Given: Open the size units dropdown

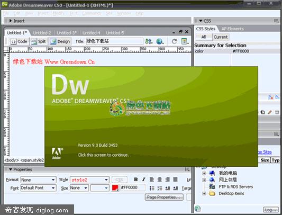Looking at the screenshot, I should 100,188.
